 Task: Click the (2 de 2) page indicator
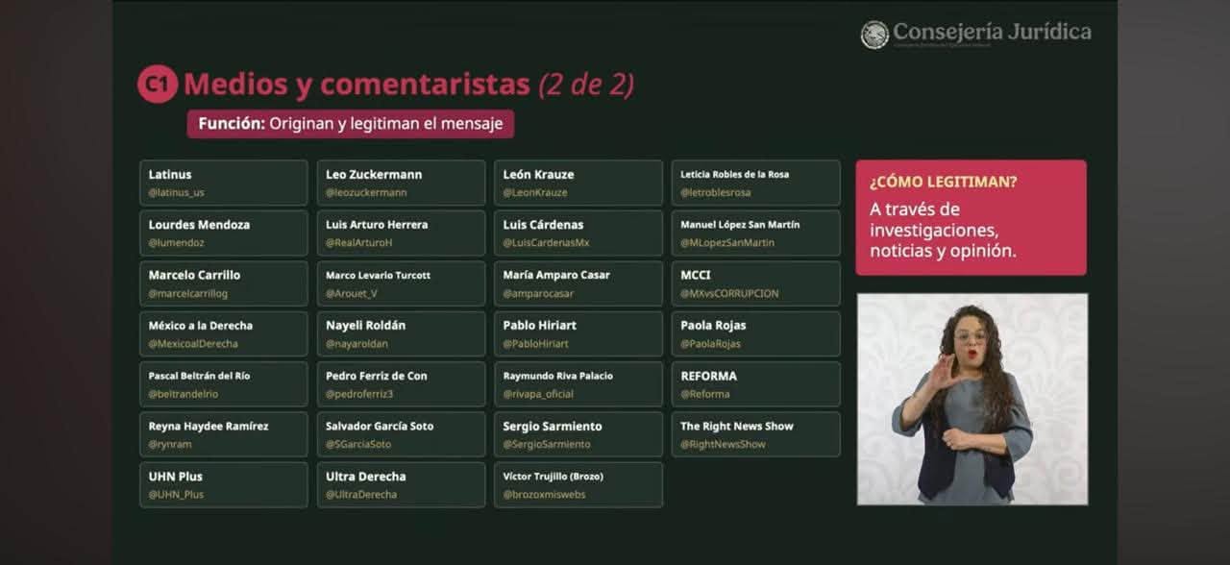click(586, 85)
